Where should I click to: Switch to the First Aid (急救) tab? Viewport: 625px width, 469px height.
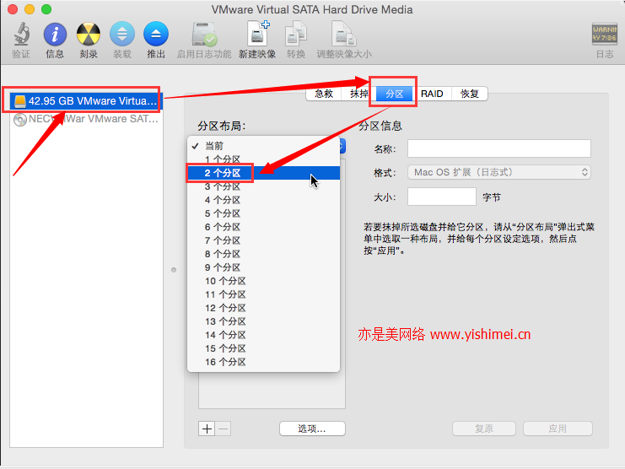[324, 94]
